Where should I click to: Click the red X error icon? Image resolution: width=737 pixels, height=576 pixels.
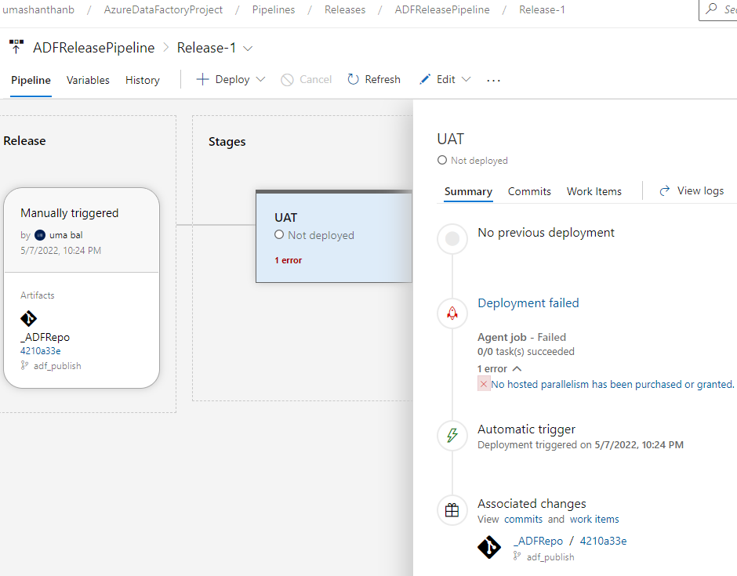pos(484,384)
